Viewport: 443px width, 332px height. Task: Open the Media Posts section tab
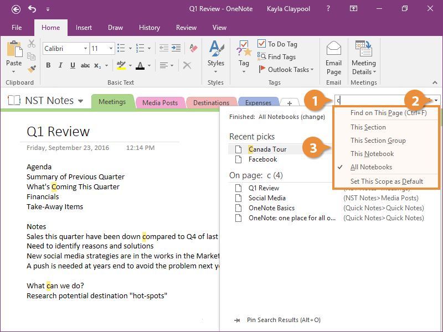[160, 103]
